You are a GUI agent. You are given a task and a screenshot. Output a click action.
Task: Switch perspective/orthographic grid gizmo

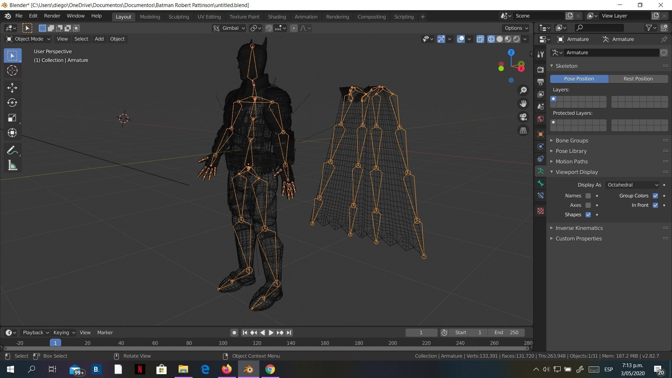click(523, 130)
